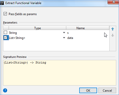The height and width of the screenshot is (95, 119).
Task: Click the Type column header
Action: 37,28
